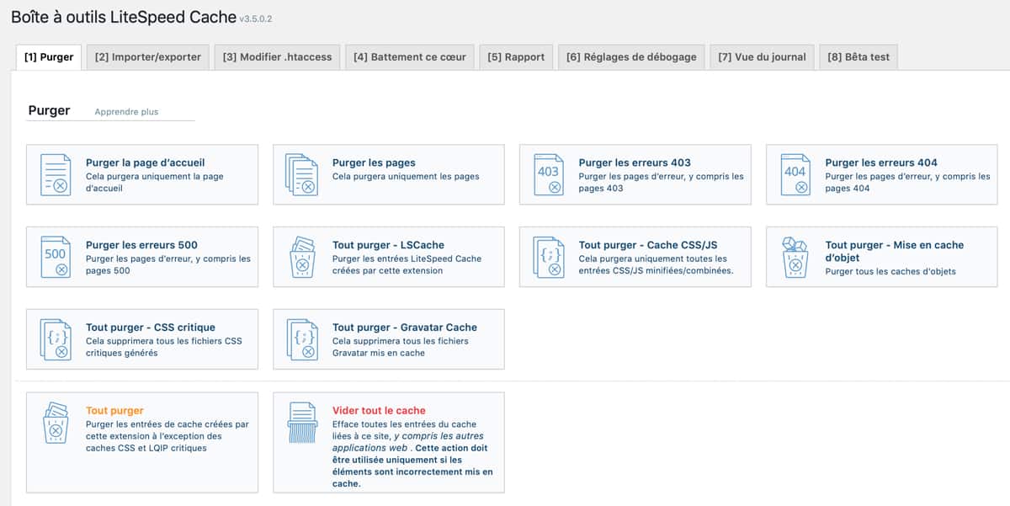Click the Purger la page d'accueil icon

click(54, 173)
